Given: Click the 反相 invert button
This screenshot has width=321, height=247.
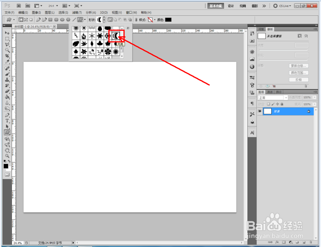Looking at the screenshot, I should (299, 80).
